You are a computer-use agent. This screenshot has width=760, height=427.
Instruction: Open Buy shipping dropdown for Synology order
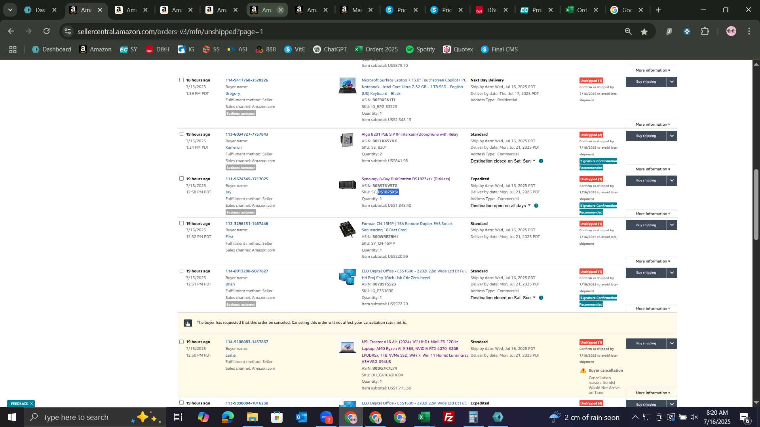(x=672, y=181)
